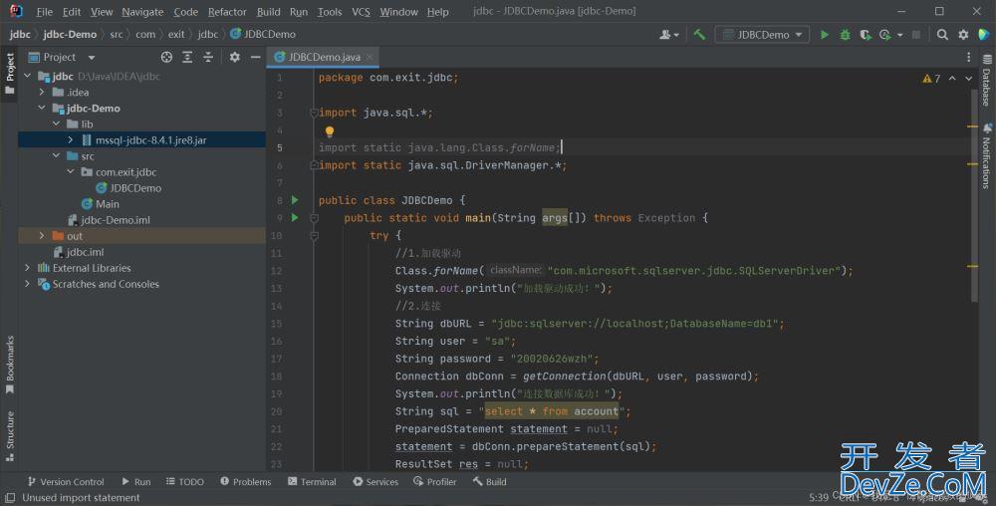Open the Profiler tool window
Viewport: 996px width, 506px height.
tap(434, 482)
